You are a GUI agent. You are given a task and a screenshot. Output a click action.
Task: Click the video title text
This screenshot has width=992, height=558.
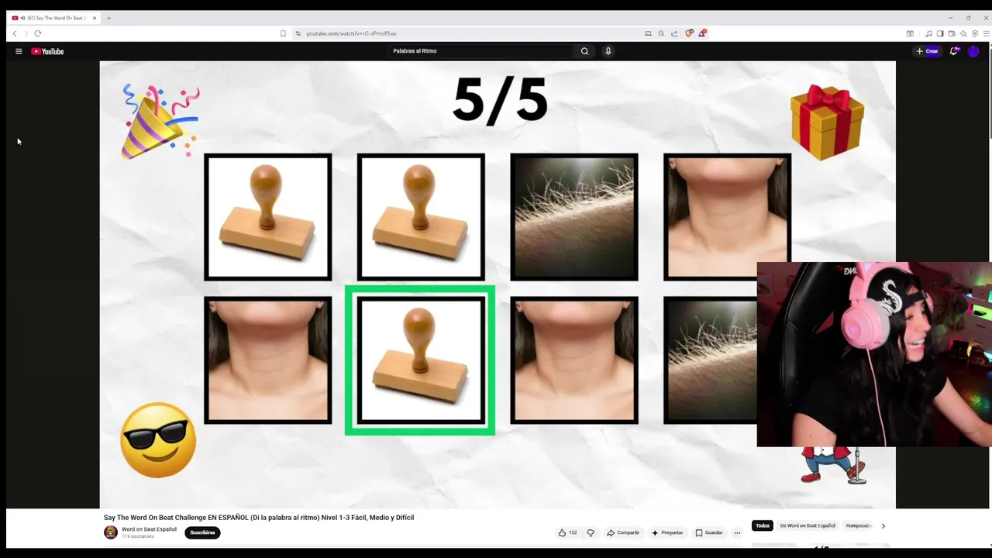tap(259, 518)
